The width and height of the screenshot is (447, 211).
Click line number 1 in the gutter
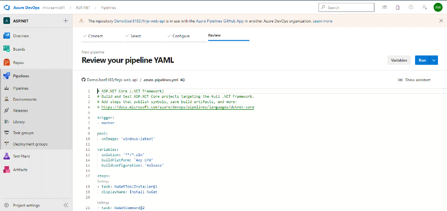[89, 91]
